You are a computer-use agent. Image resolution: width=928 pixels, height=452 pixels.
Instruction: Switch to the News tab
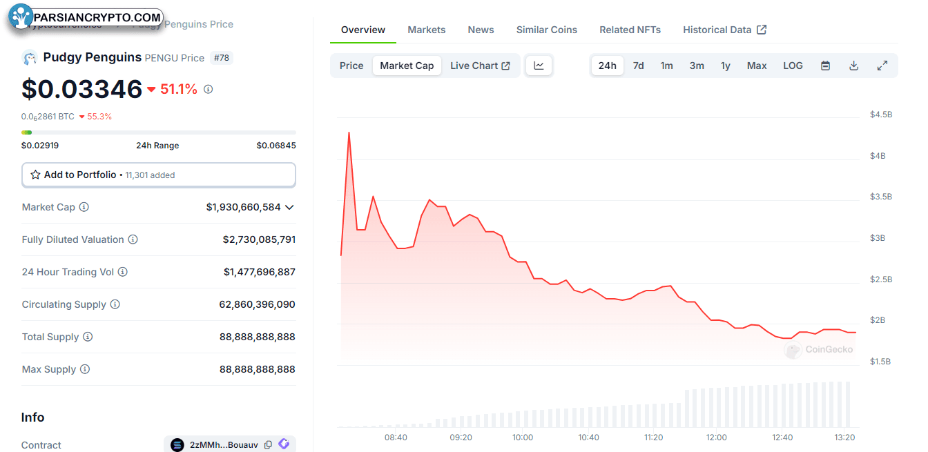481,30
